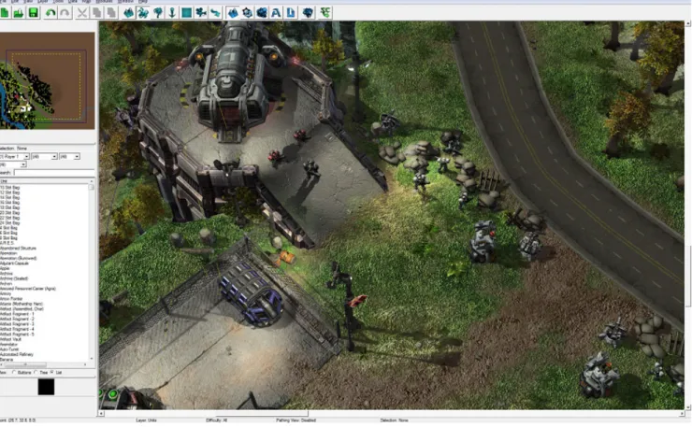The width and height of the screenshot is (692, 427).
Task: Select 'Arrow Pointer' in the unit list
Action: click(11, 299)
